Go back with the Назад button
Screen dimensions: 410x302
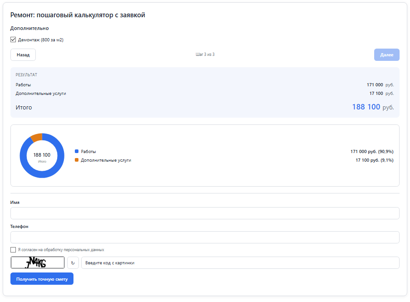[x=23, y=55]
